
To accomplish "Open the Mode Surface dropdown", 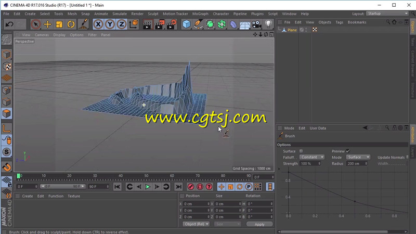I will pos(358,157).
